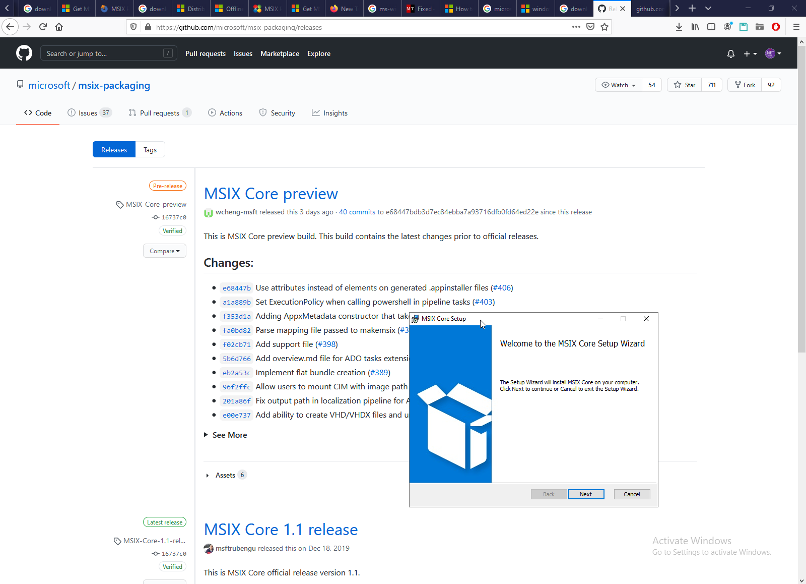The width and height of the screenshot is (806, 584).
Task: Open the MSIX Core preview release title
Action: point(271,194)
